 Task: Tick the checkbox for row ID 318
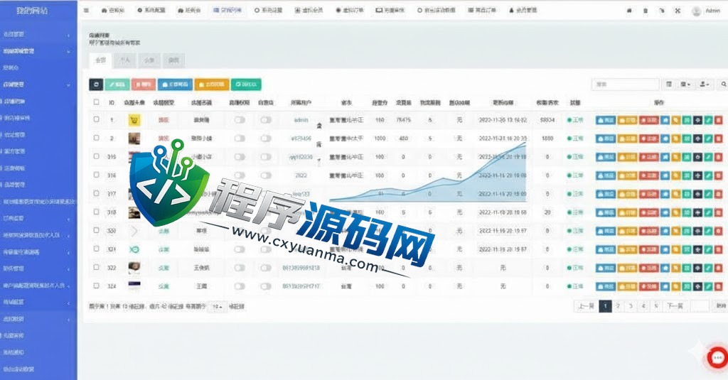click(x=96, y=212)
